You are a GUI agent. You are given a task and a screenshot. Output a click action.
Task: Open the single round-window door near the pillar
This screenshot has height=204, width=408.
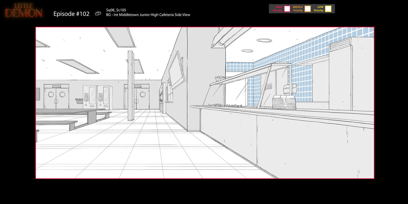click(x=142, y=97)
